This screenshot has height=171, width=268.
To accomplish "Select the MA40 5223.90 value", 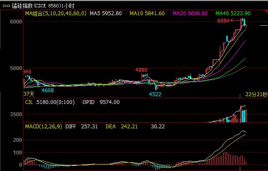I will click(x=233, y=13).
